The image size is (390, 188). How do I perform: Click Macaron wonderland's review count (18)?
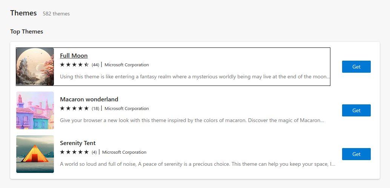[95, 109]
